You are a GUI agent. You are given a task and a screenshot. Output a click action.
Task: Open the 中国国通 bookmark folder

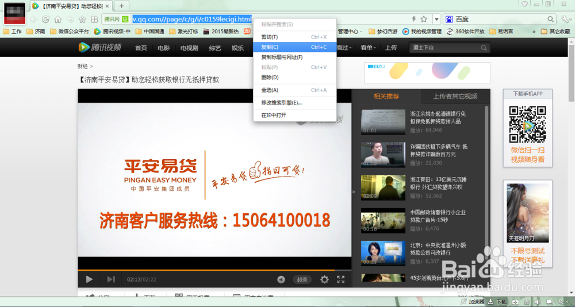click(149, 32)
